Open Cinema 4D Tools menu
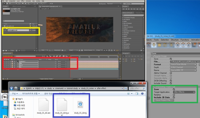 pyautogui.click(x=156, y=40)
